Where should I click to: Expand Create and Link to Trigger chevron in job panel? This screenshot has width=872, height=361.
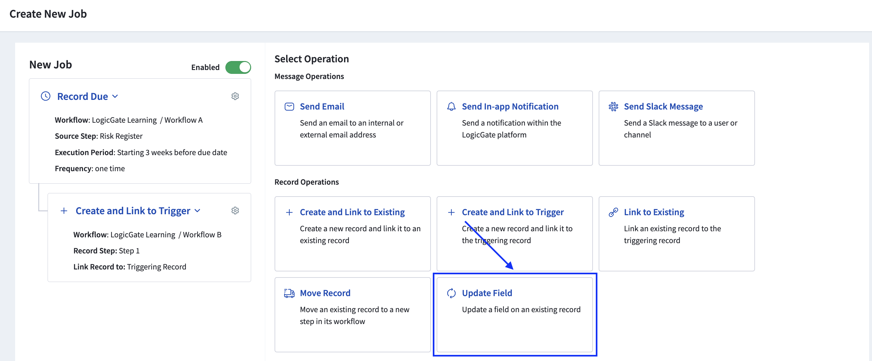click(198, 211)
